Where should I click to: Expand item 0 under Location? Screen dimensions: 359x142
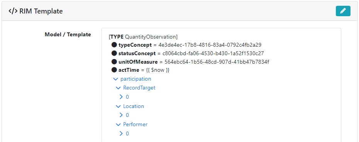121,115
